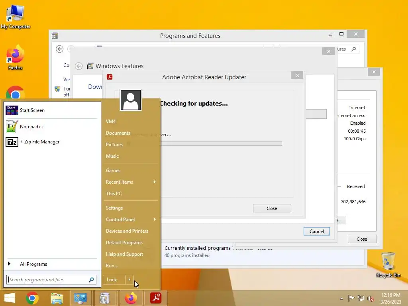
Task: Open Music from the Start menu
Action: (112, 156)
